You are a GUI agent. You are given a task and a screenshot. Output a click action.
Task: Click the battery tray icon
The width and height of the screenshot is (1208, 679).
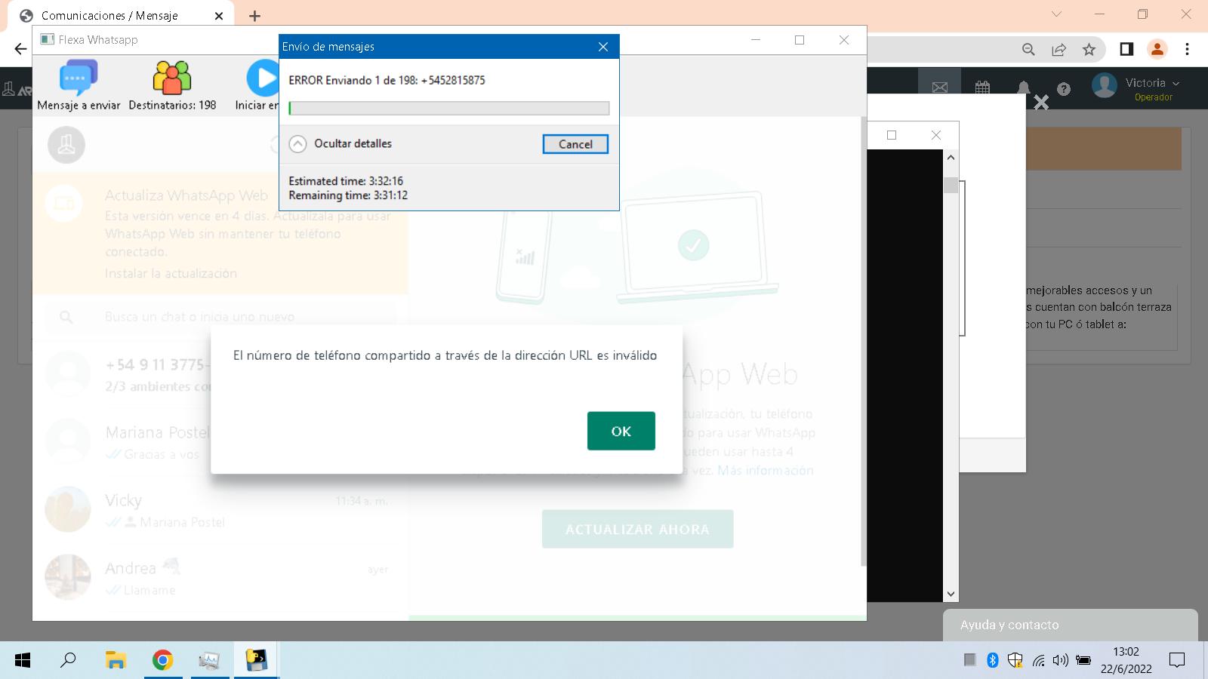[x=1083, y=660]
